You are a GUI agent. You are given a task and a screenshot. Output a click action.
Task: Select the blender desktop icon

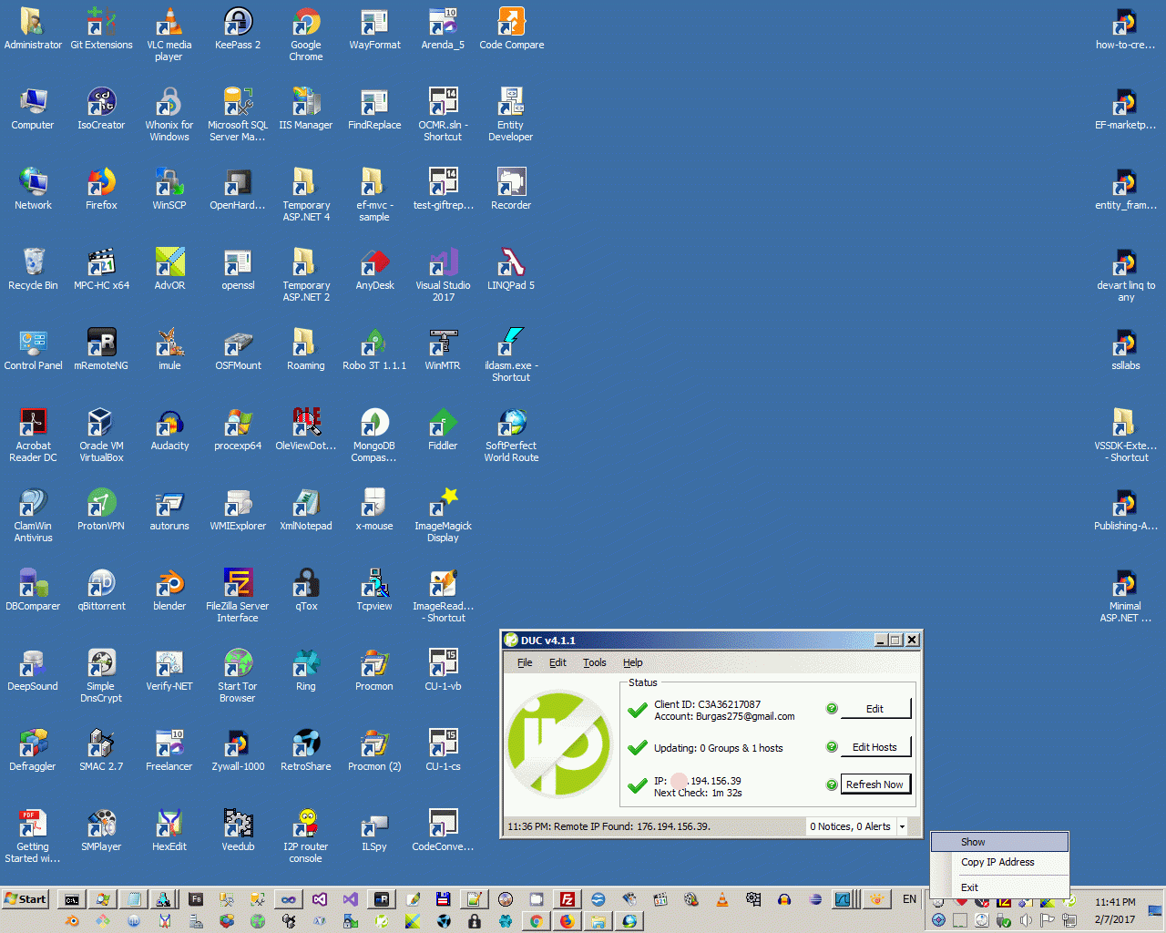[x=169, y=590]
